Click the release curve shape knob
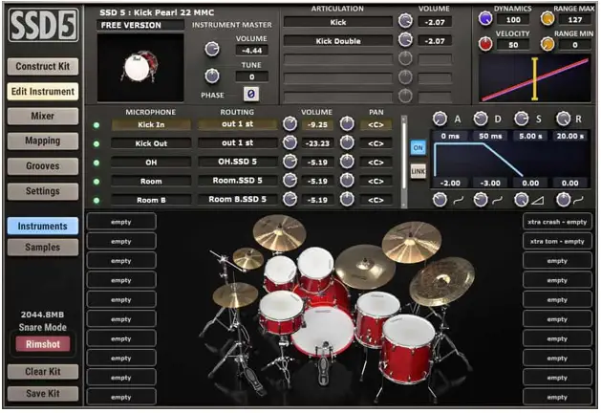The height and width of the screenshot is (413, 601). [563, 200]
